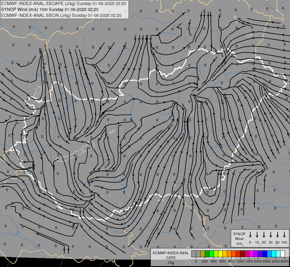Click the SYNOP Wind 10m title line
Screen dimensions: 290x267
(x=49, y=9)
